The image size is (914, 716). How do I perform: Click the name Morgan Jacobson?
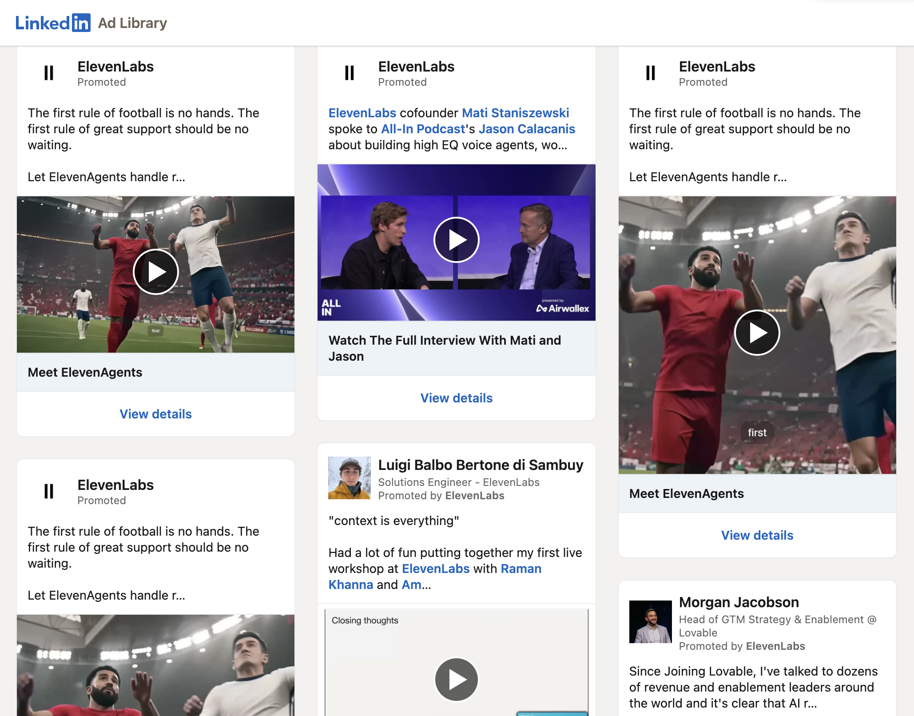[739, 602]
